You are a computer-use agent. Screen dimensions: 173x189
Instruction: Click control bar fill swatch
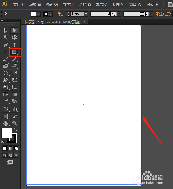(34, 14)
